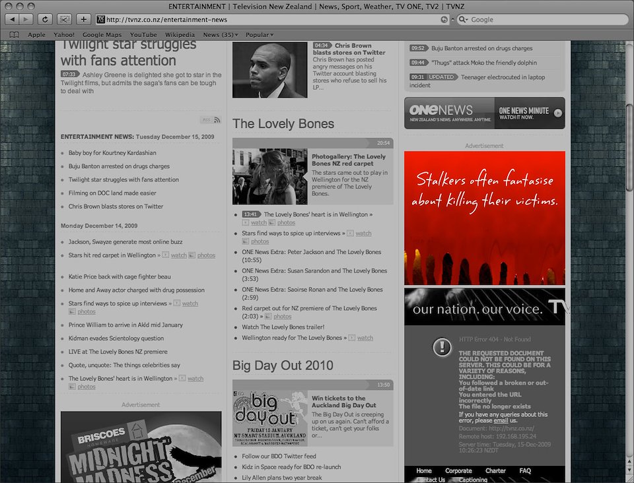
Task: Open 'Lily Allen plans two year break'
Action: 282,478
